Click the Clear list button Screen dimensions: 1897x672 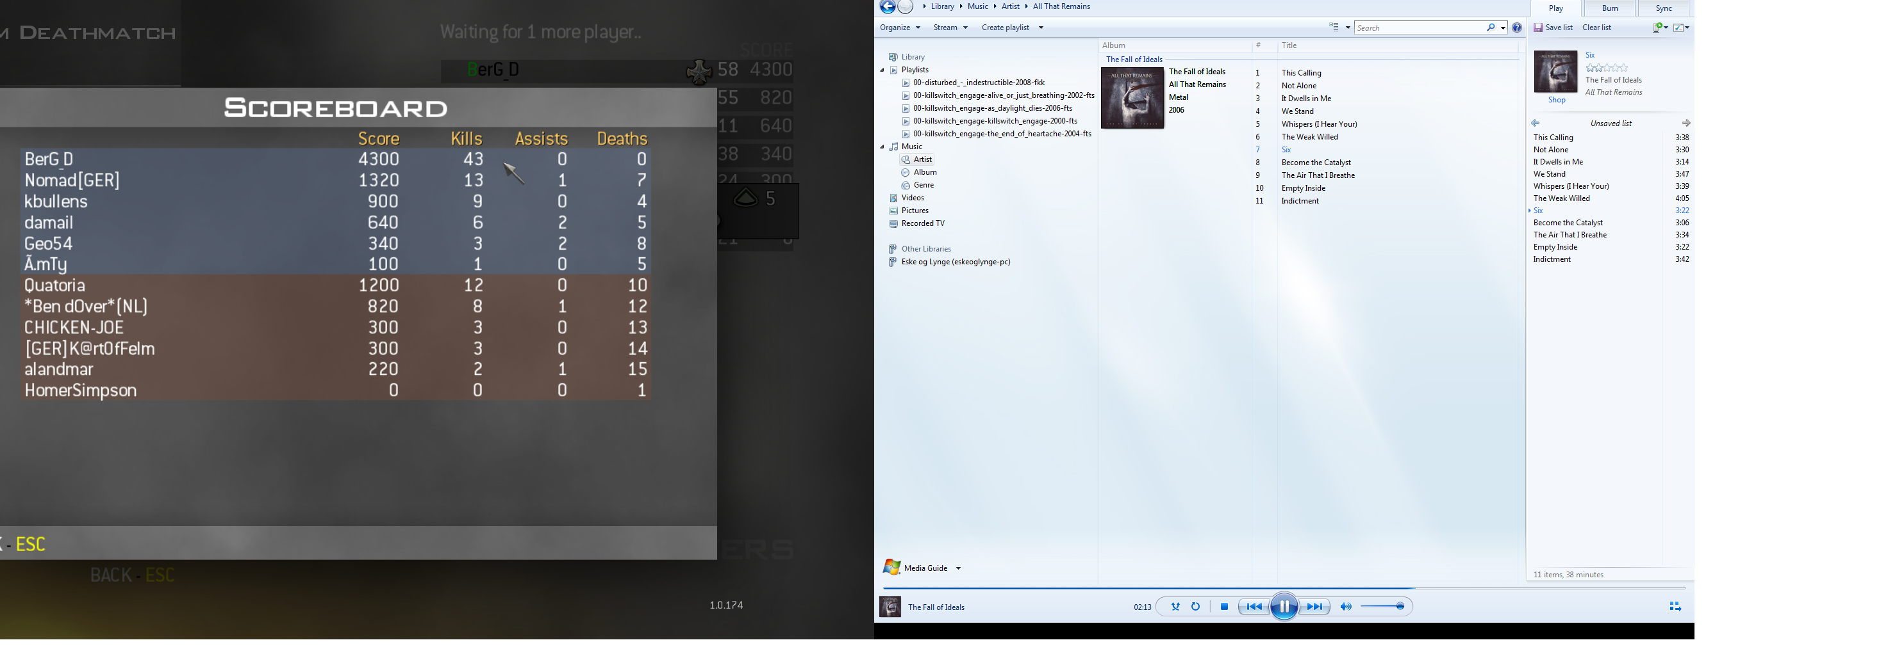point(1596,28)
